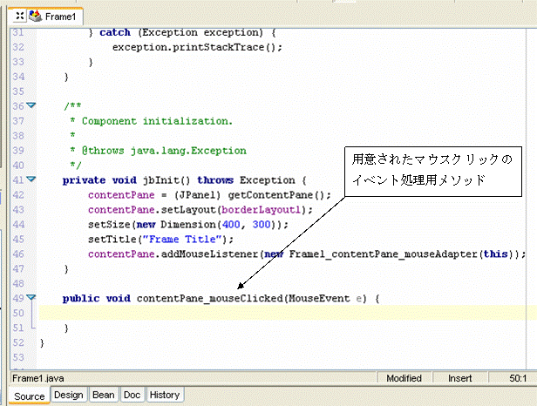
Task: Open the Design tab
Action: pos(69,395)
